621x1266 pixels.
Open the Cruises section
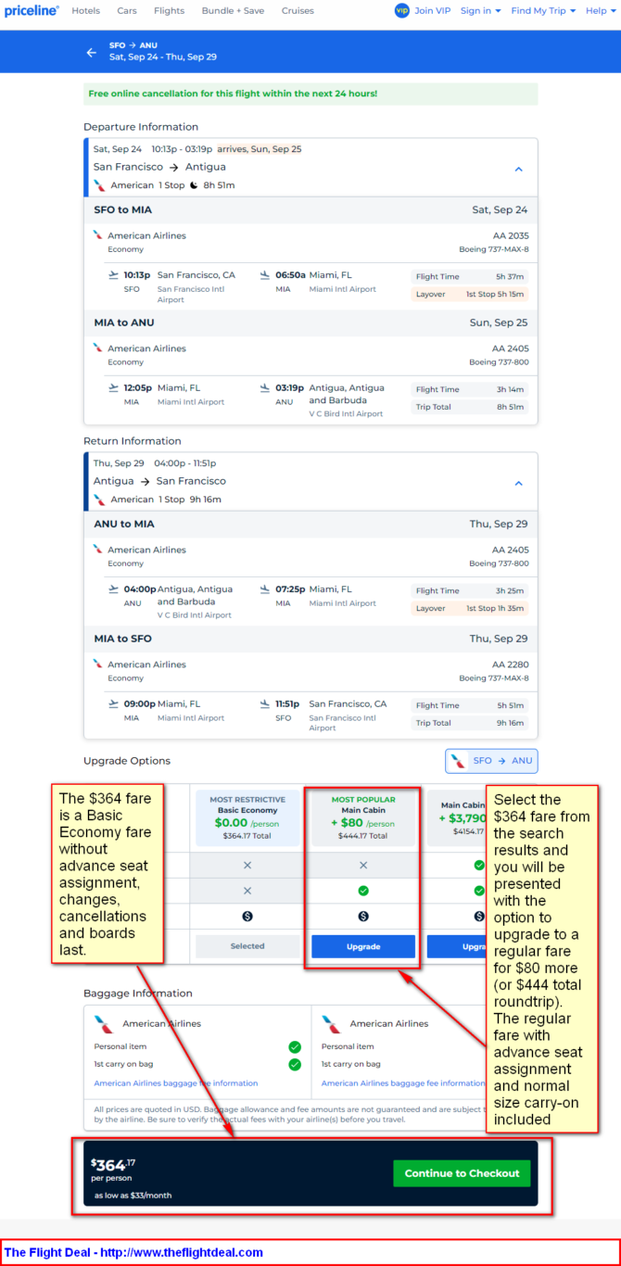(298, 11)
